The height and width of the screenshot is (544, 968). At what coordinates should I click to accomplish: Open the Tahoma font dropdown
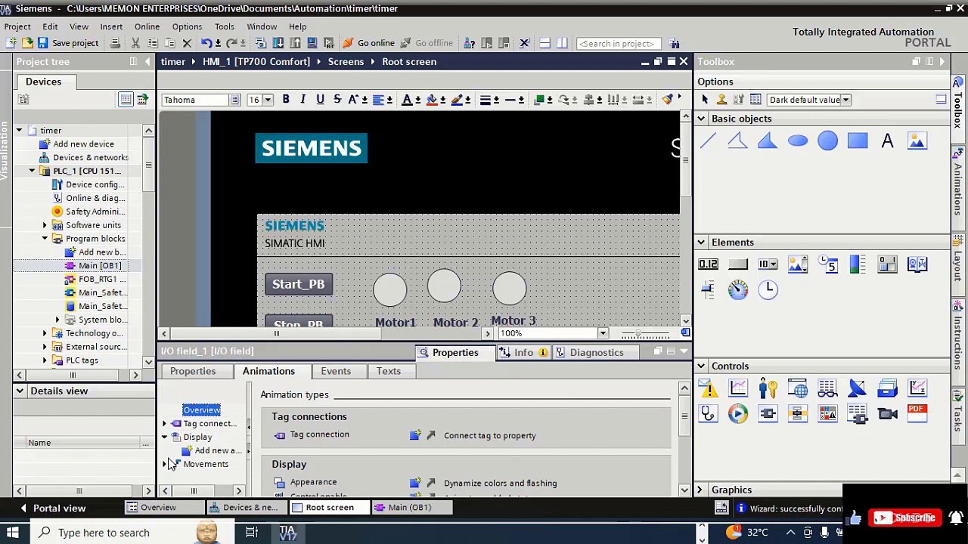(235, 100)
